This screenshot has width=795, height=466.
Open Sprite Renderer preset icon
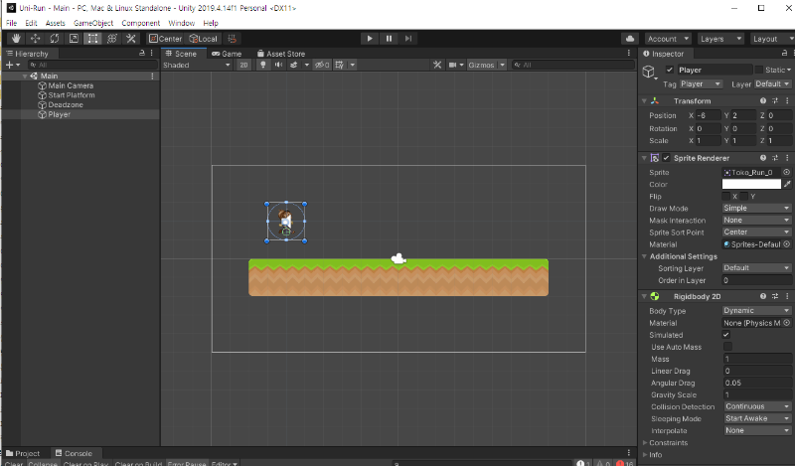[775, 158]
